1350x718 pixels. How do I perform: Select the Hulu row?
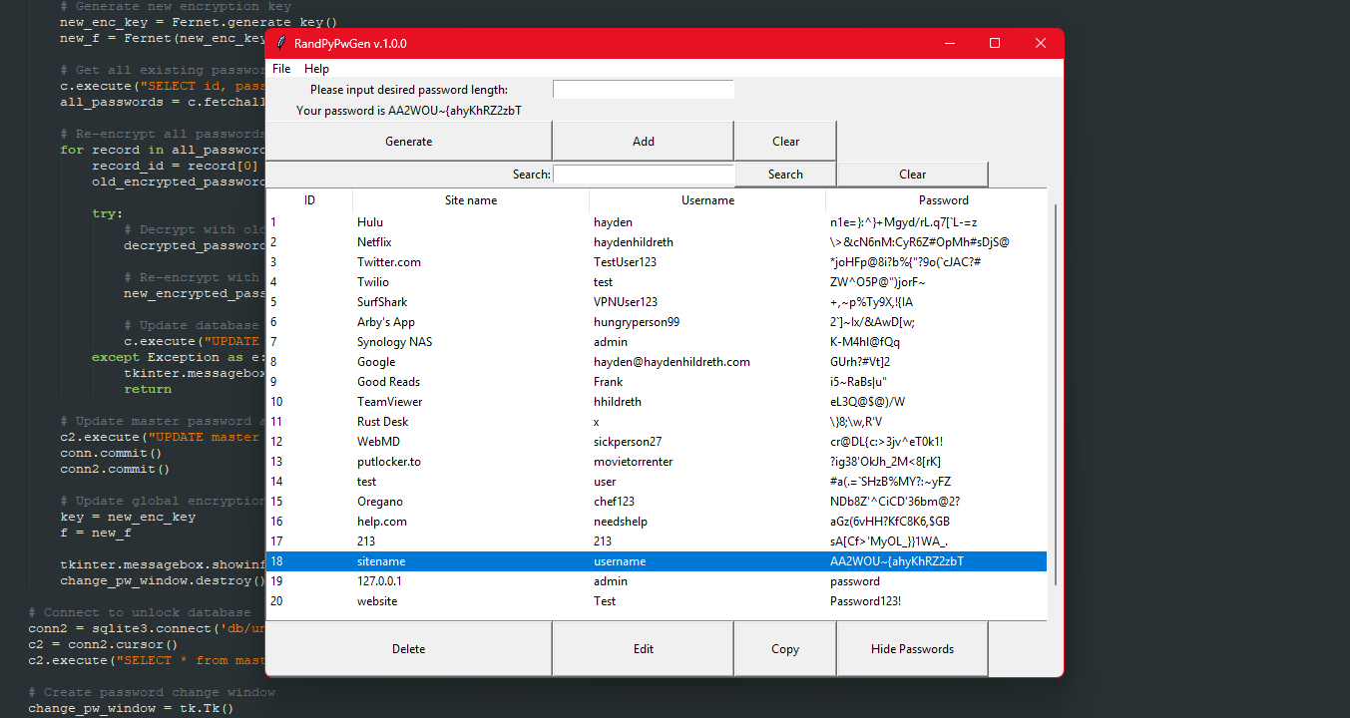pyautogui.click(x=657, y=222)
